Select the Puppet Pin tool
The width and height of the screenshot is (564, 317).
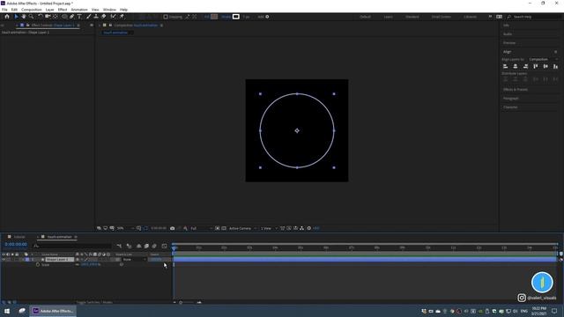point(122,17)
